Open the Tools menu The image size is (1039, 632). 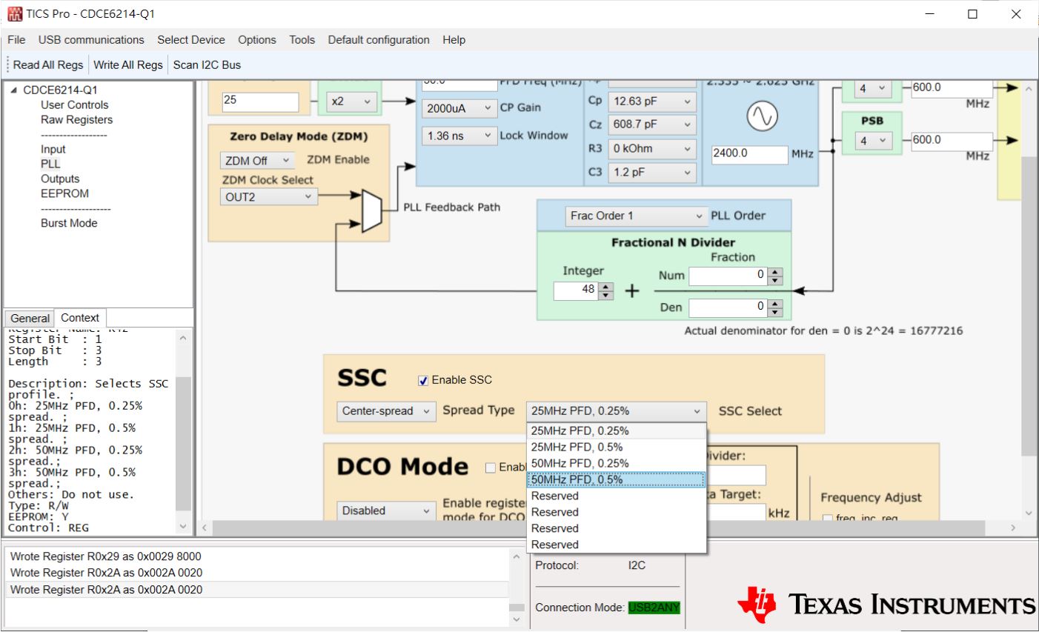[302, 40]
